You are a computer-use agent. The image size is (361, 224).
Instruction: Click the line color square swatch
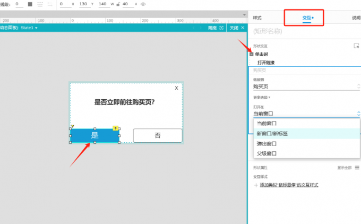[x=30, y=4]
